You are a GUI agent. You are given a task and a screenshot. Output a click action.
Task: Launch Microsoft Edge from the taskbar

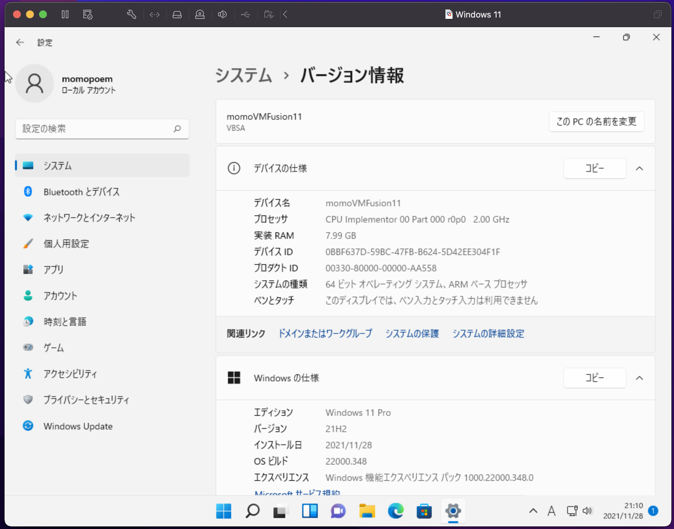[x=396, y=511]
